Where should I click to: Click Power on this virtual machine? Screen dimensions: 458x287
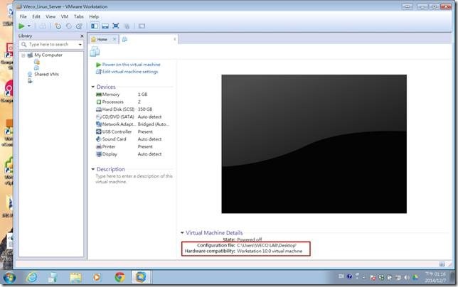[x=131, y=65]
